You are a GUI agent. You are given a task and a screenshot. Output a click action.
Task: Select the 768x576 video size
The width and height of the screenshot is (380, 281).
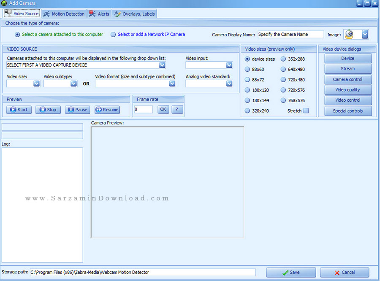pyautogui.click(x=283, y=100)
